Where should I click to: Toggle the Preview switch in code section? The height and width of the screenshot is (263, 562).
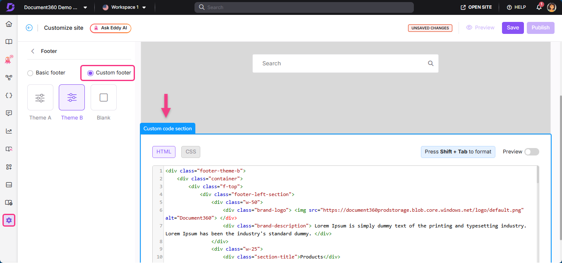(532, 152)
